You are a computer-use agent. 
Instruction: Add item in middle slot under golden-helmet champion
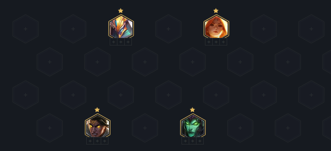[121, 42]
